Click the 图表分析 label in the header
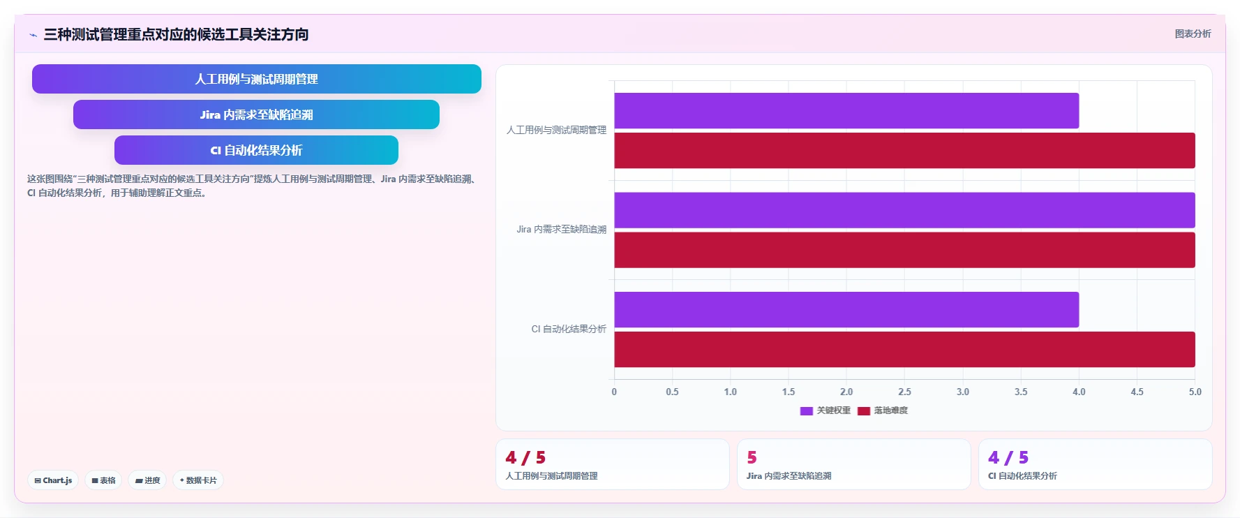The image size is (1240, 518). click(x=1193, y=34)
